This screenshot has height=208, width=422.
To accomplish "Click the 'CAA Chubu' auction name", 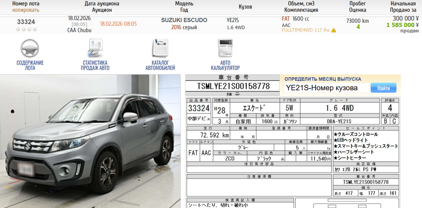I will [79, 30].
